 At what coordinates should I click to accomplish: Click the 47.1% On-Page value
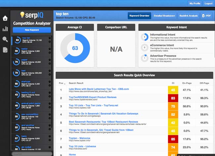187,90
